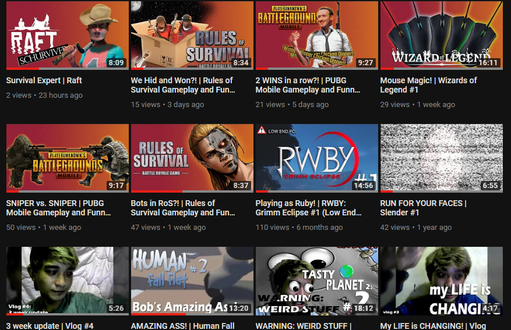Open the SNIPER vs. SNIPER PUBG thumbnail

click(68, 158)
